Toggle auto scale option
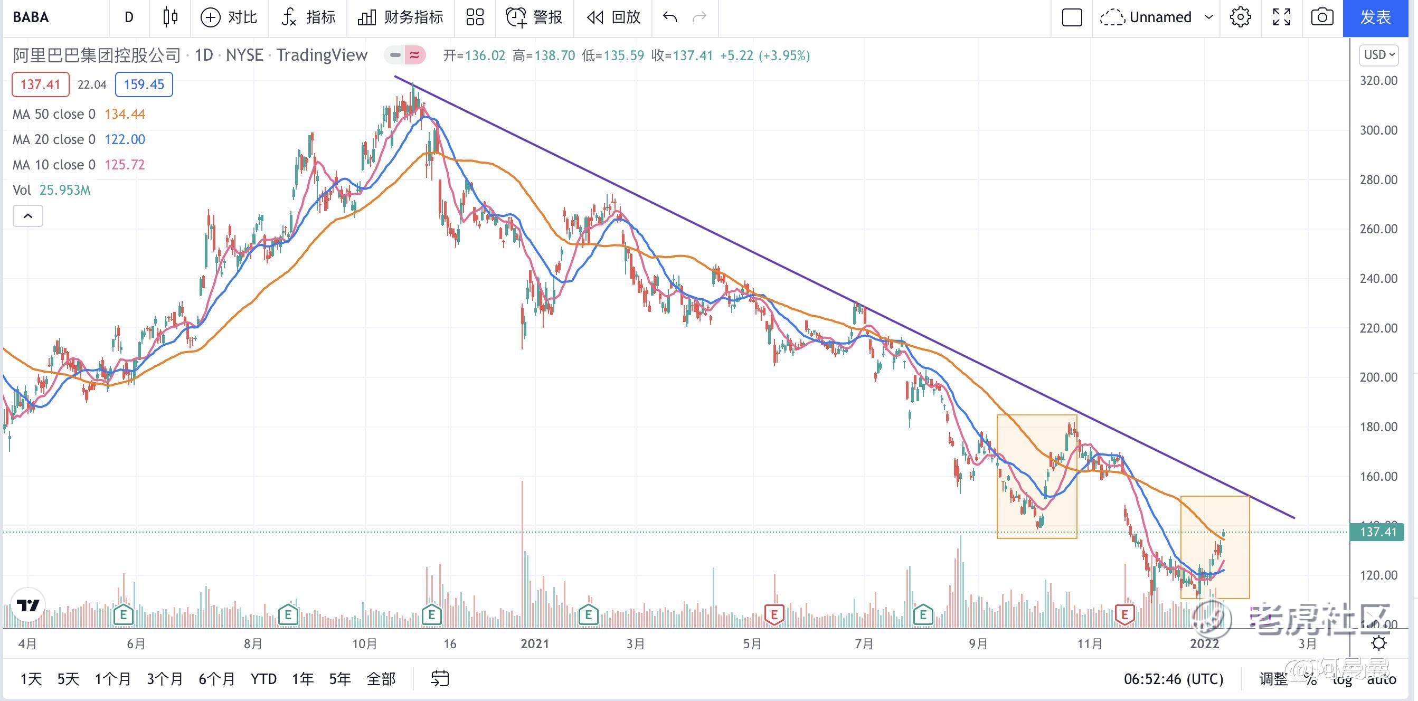 pyautogui.click(x=1382, y=679)
